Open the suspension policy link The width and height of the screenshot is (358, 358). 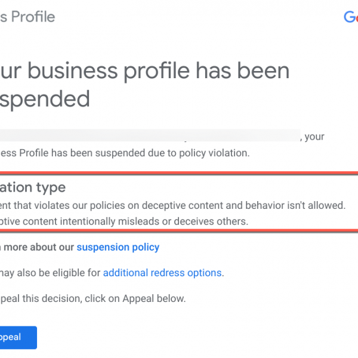coord(118,246)
